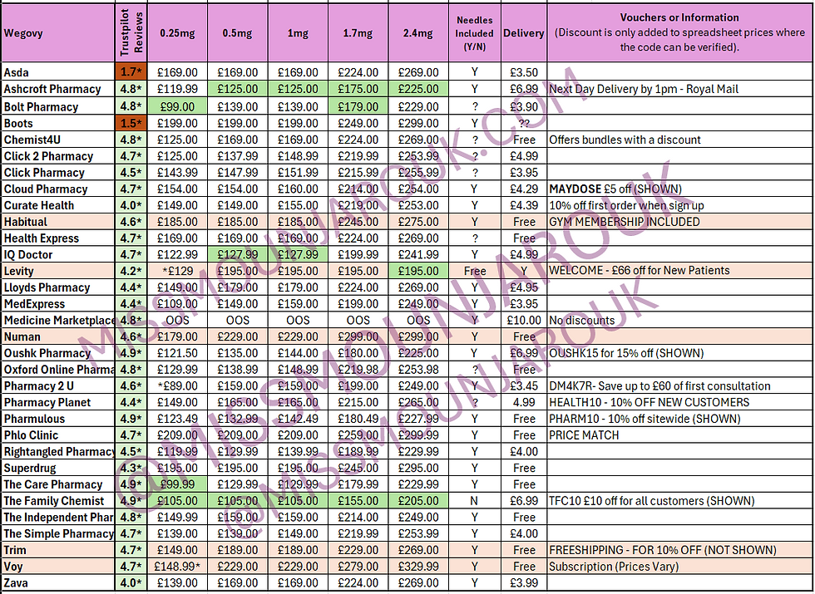The width and height of the screenshot is (815, 594).
Task: Click the FREESHIPPING 10% off voucher cell
Action: [x=680, y=550]
